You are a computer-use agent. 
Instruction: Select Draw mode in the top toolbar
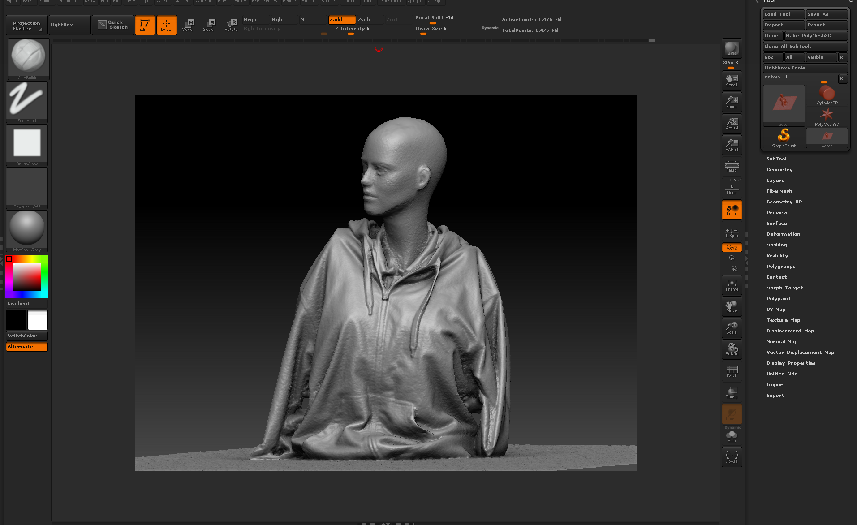(x=166, y=25)
